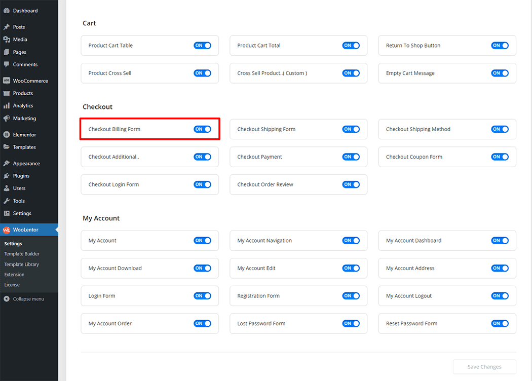The height and width of the screenshot is (381, 532).
Task: Click the Appearance paintbrush icon
Action: coord(7,164)
